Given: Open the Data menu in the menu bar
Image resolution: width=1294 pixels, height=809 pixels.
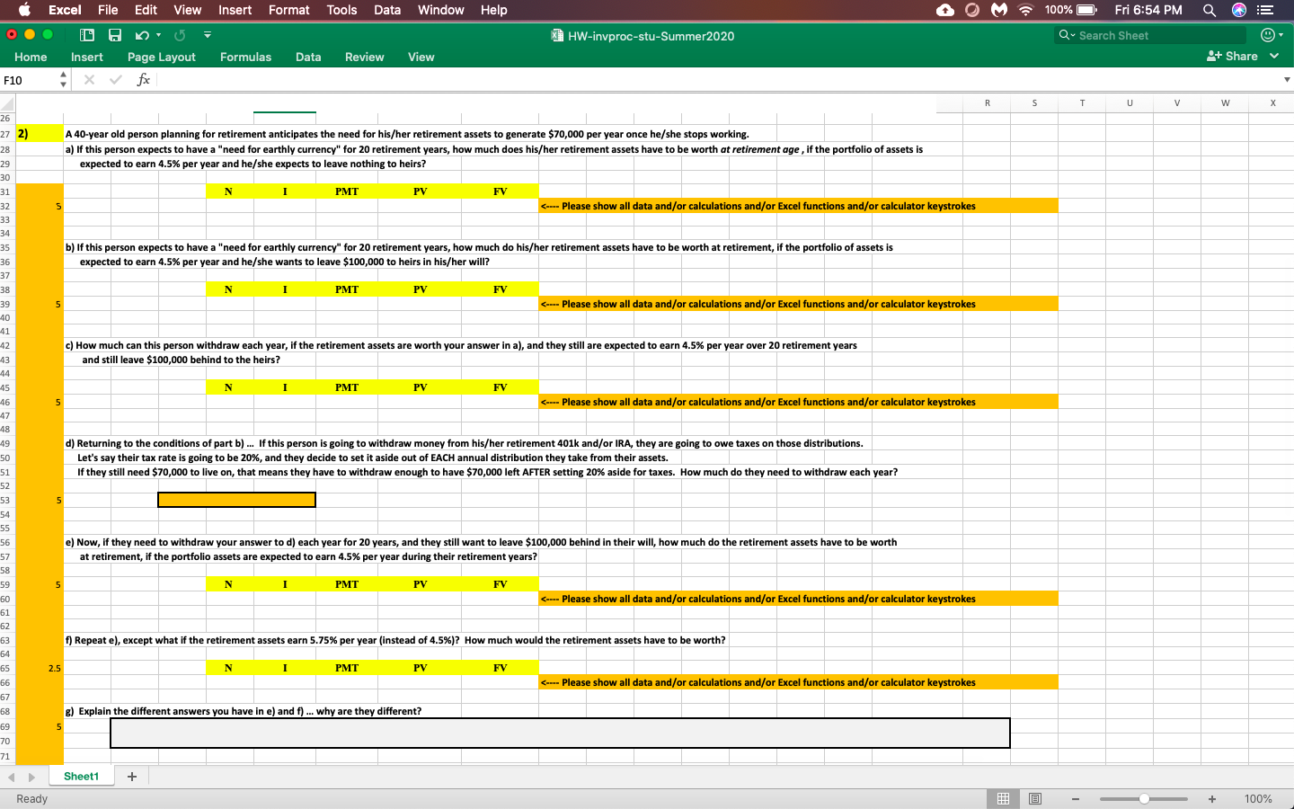Looking at the screenshot, I should 387,10.
